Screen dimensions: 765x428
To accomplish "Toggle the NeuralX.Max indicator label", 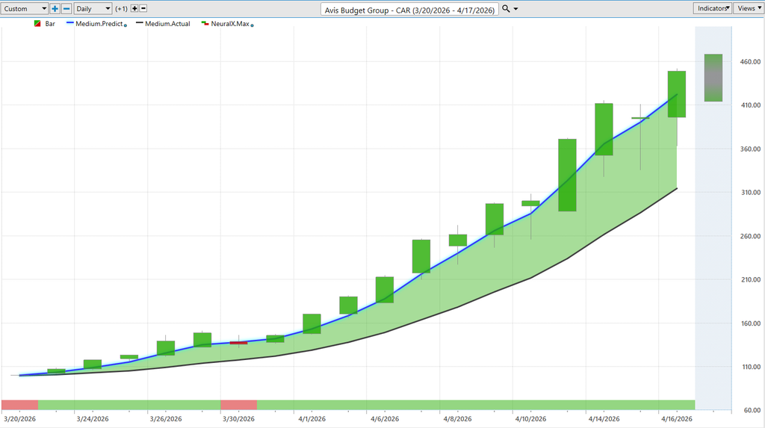I will [231, 24].
